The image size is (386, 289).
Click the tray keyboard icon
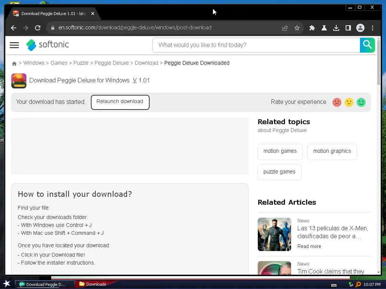[334, 285]
